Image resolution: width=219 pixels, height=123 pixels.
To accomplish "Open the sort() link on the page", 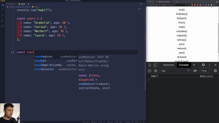I will [x=182, y=53].
